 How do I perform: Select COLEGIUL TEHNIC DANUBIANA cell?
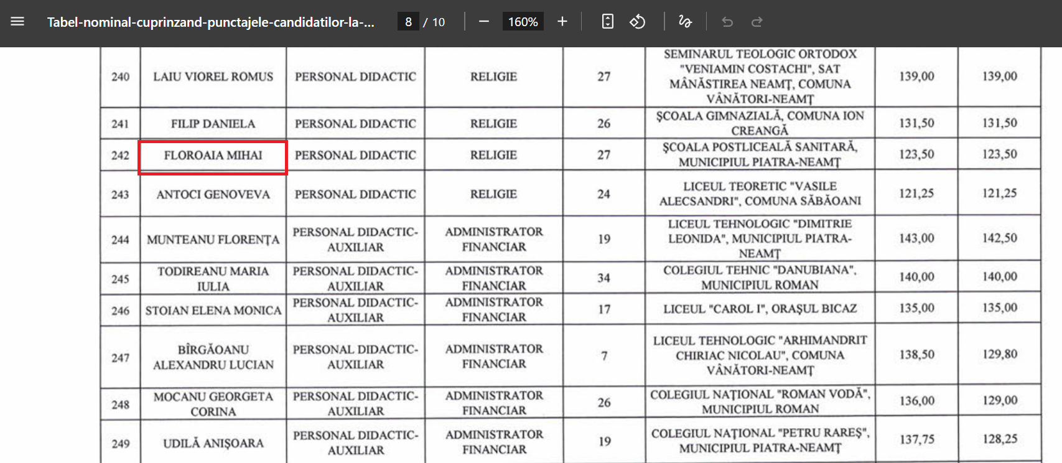760,278
